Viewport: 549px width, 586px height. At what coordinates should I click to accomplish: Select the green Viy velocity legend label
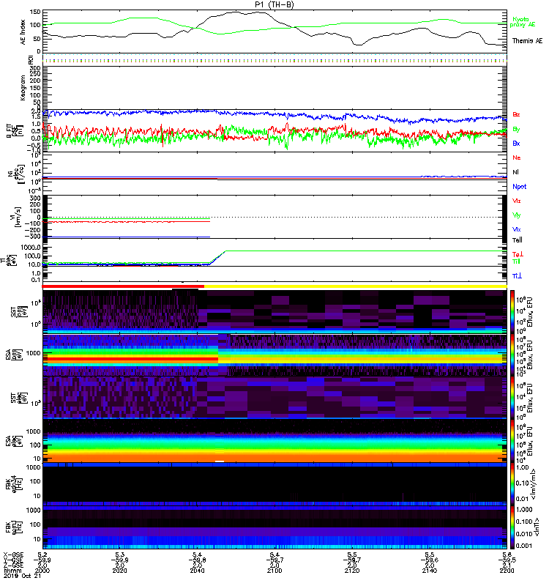517,215
